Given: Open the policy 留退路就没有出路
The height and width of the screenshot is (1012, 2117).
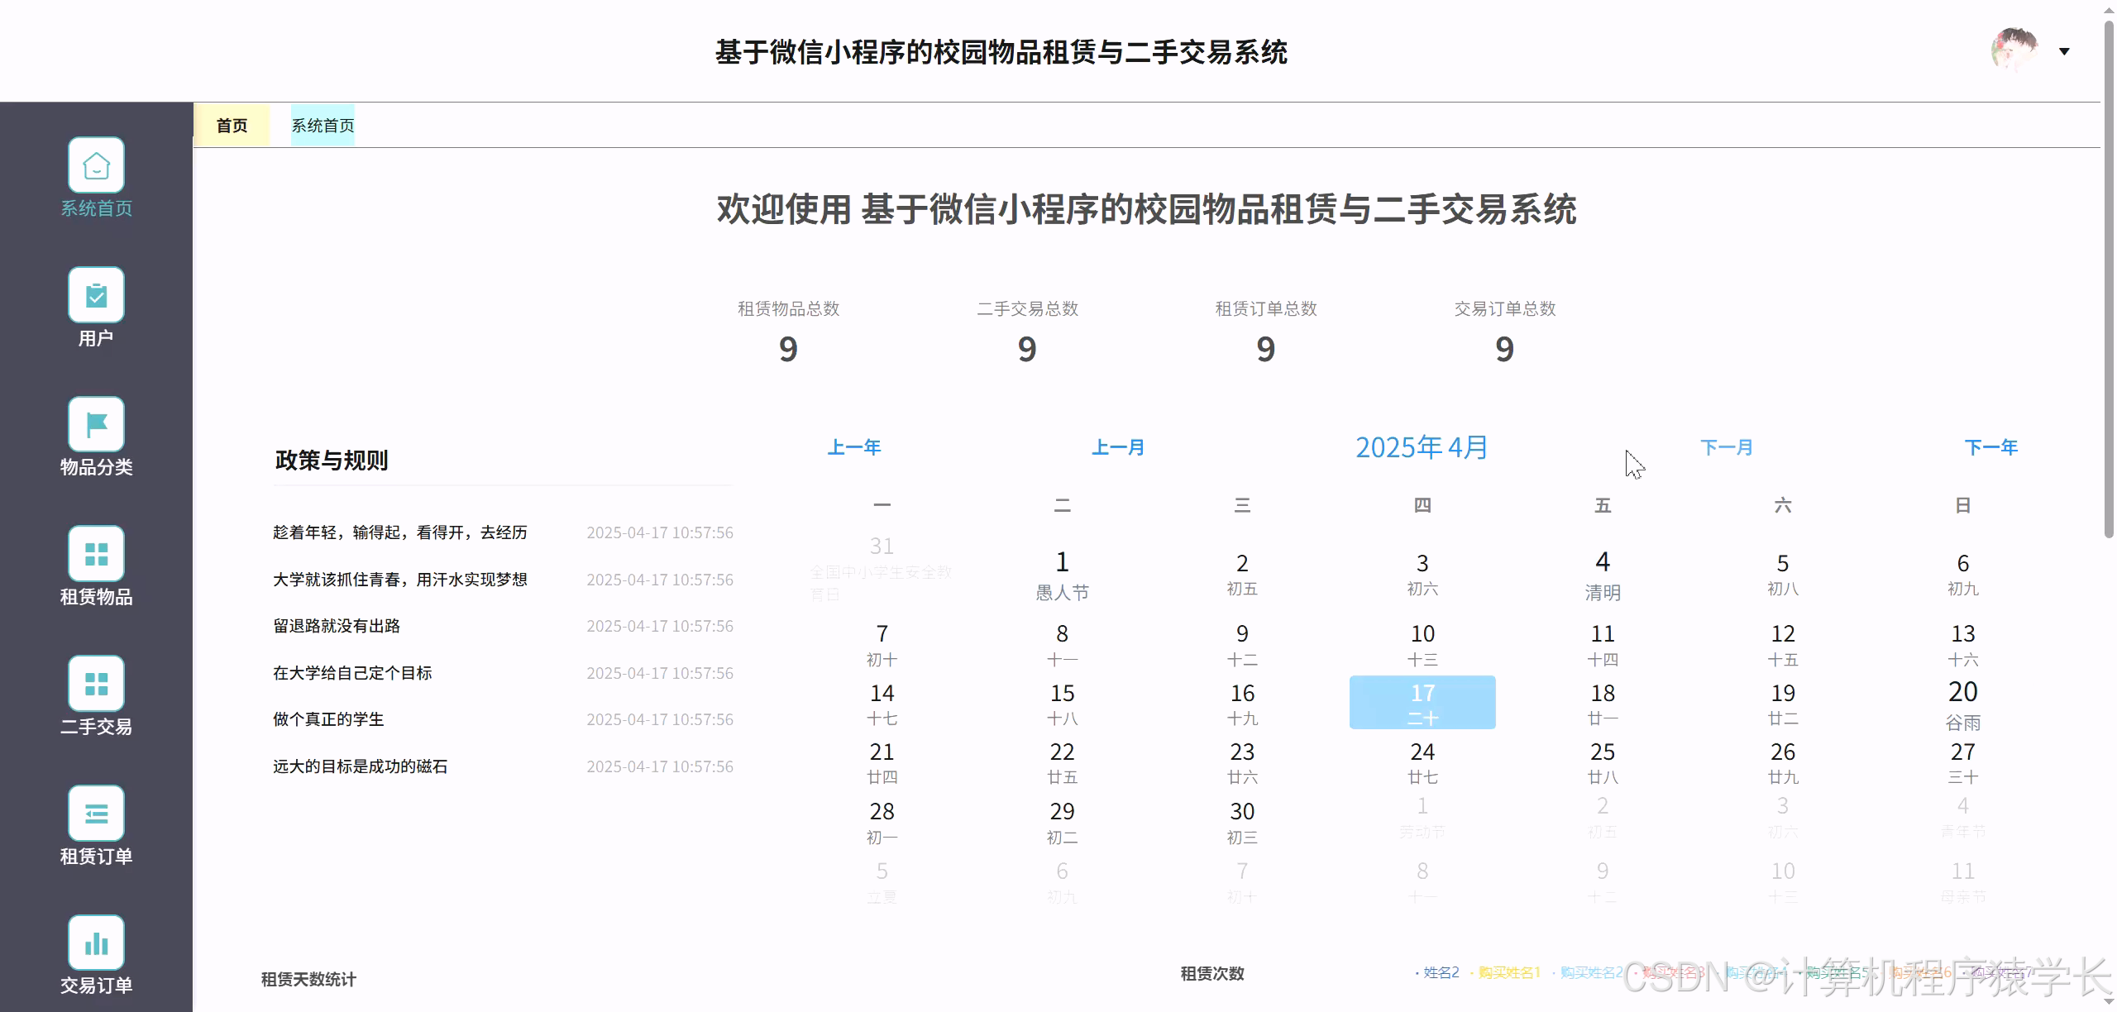Looking at the screenshot, I should coord(337,626).
